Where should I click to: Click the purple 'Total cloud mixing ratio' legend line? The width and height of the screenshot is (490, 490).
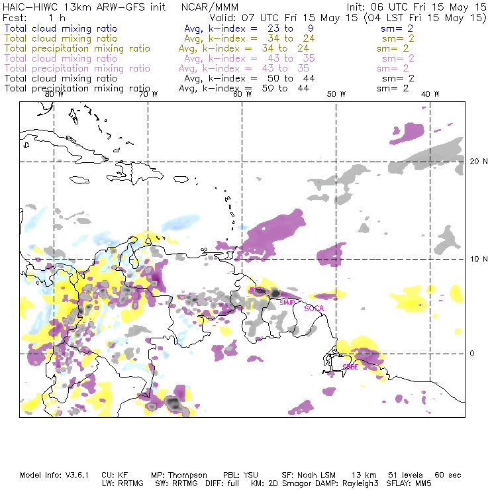[x=61, y=58]
